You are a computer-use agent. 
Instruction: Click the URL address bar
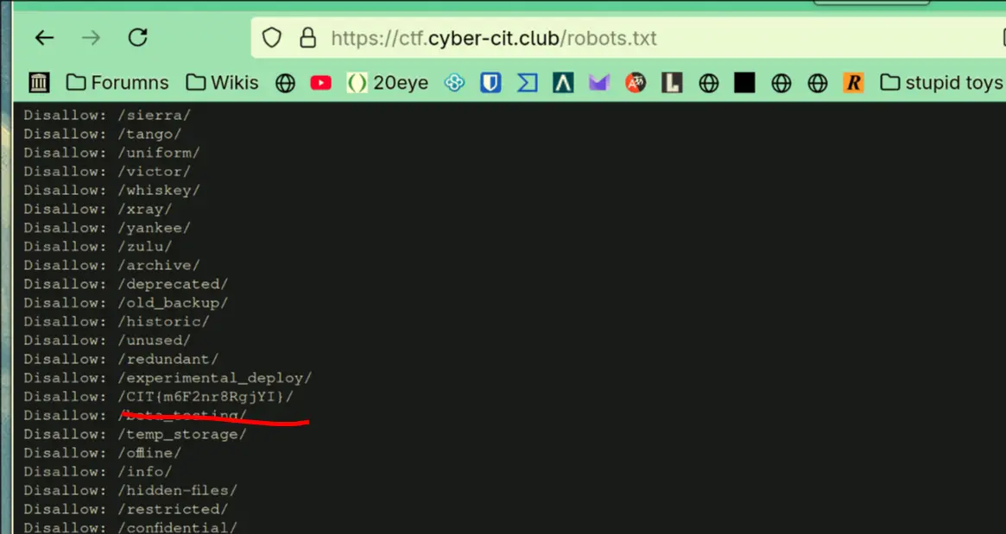pos(604,39)
